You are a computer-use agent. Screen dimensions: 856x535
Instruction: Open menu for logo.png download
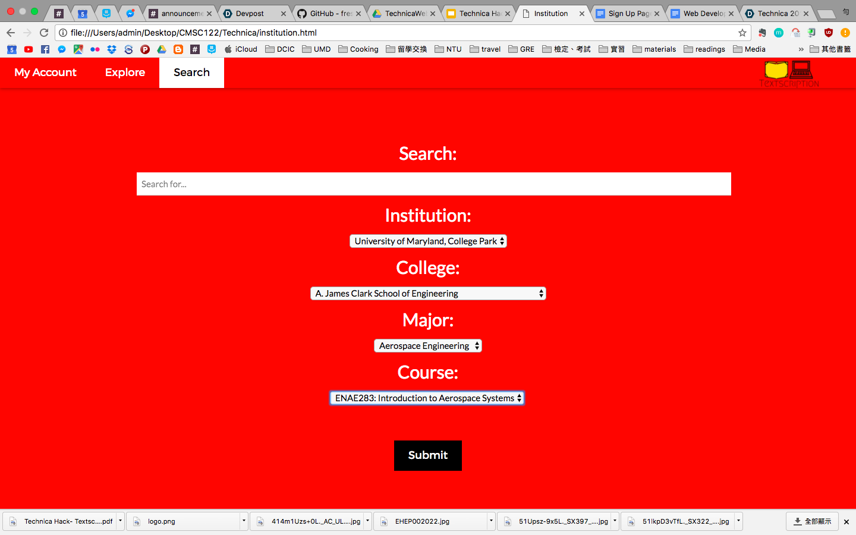[x=244, y=521]
